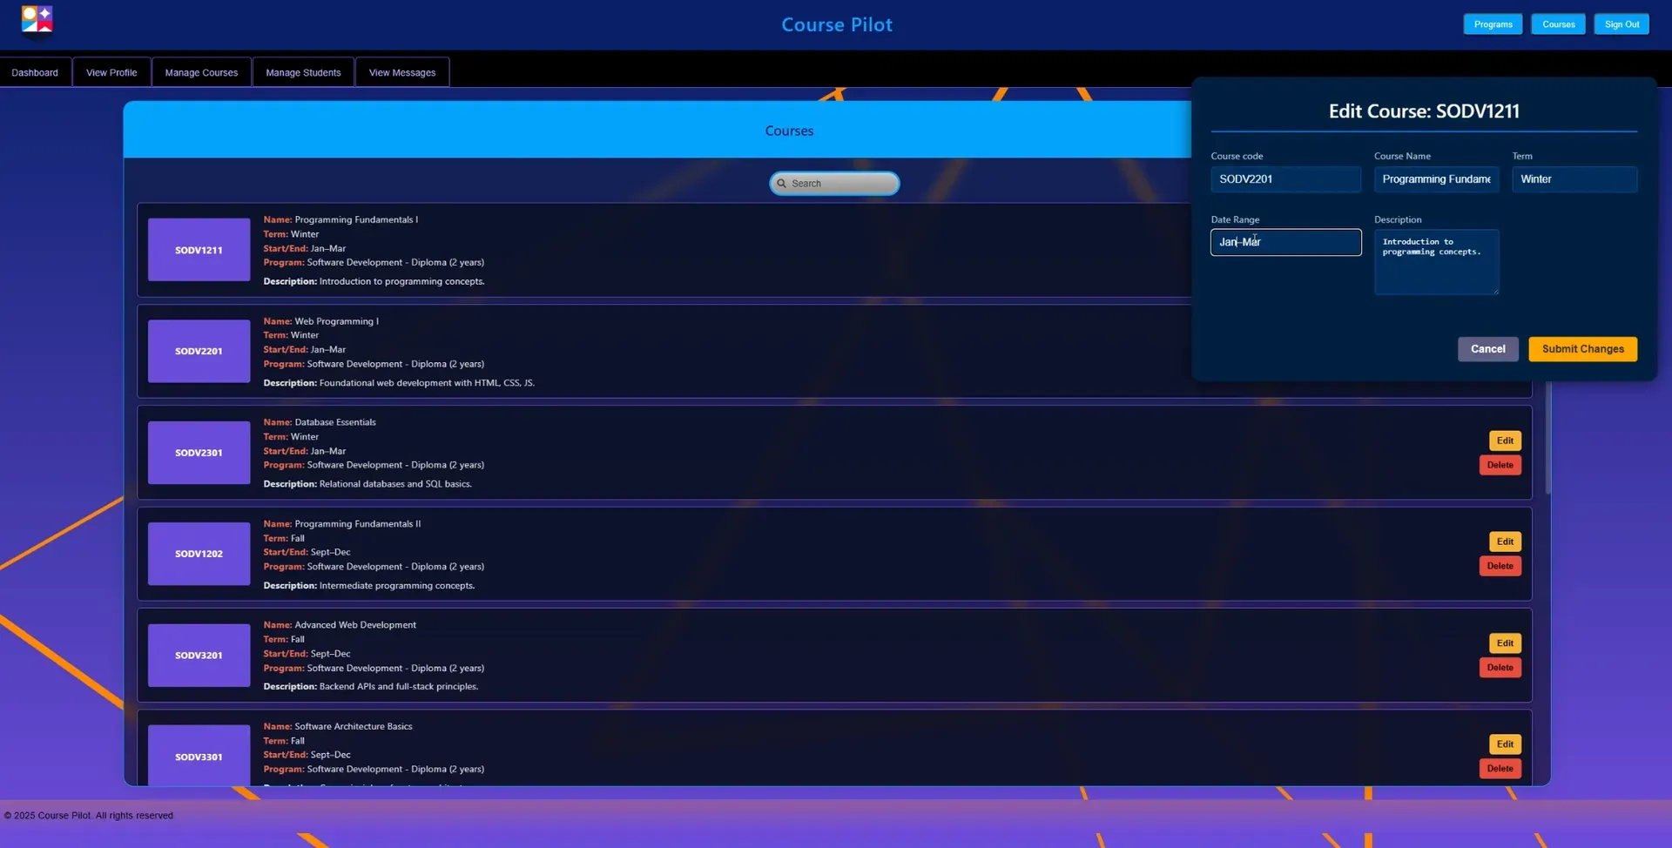The image size is (1672, 848).
Task: Click the Term label in dialog
Action: 1522,156
